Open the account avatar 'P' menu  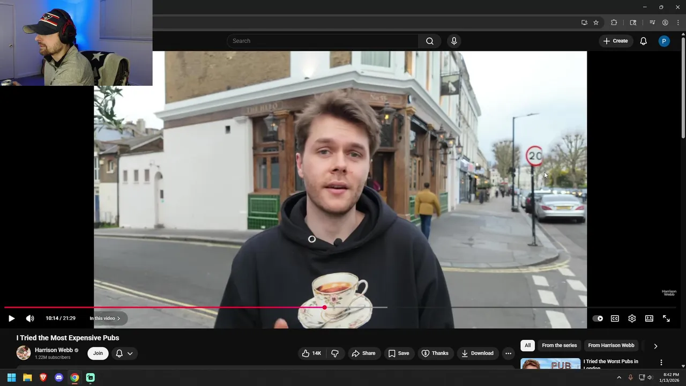coord(664,41)
